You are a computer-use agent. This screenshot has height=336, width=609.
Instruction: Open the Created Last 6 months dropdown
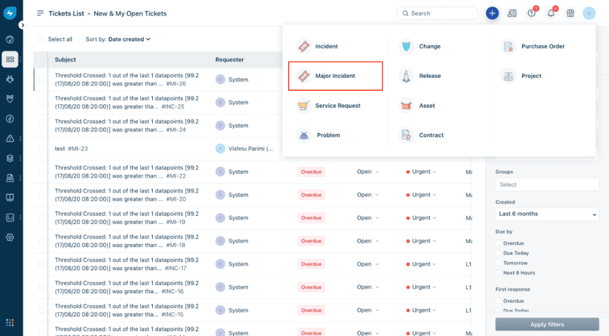[546, 214]
